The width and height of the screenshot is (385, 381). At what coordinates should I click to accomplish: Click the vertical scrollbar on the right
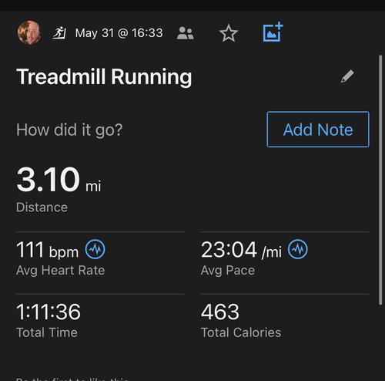click(x=380, y=180)
